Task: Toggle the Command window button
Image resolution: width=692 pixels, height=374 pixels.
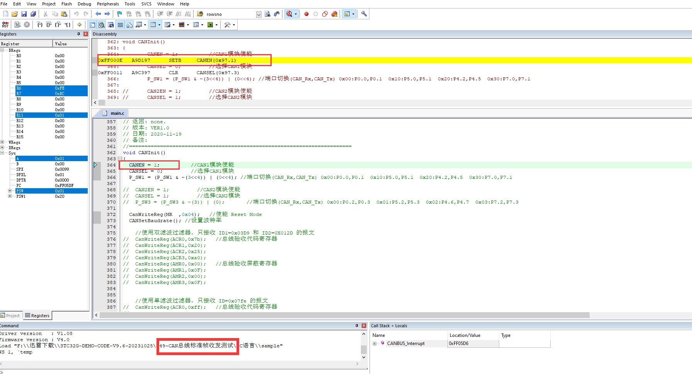Action: 92,25
